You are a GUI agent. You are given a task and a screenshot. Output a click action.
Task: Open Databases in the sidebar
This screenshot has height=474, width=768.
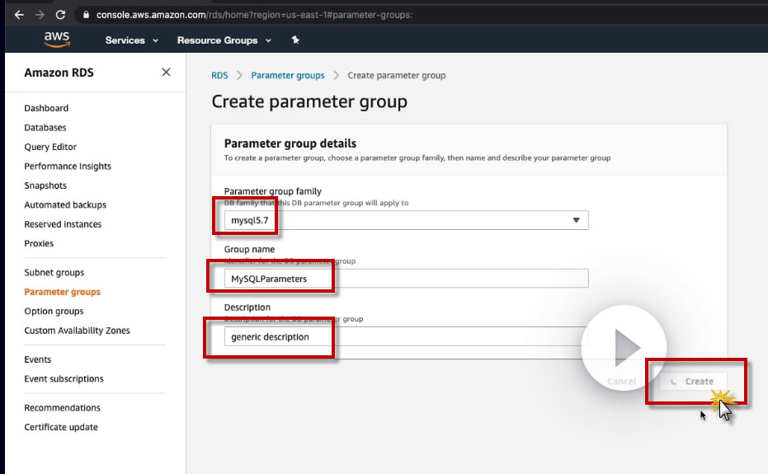coord(45,128)
